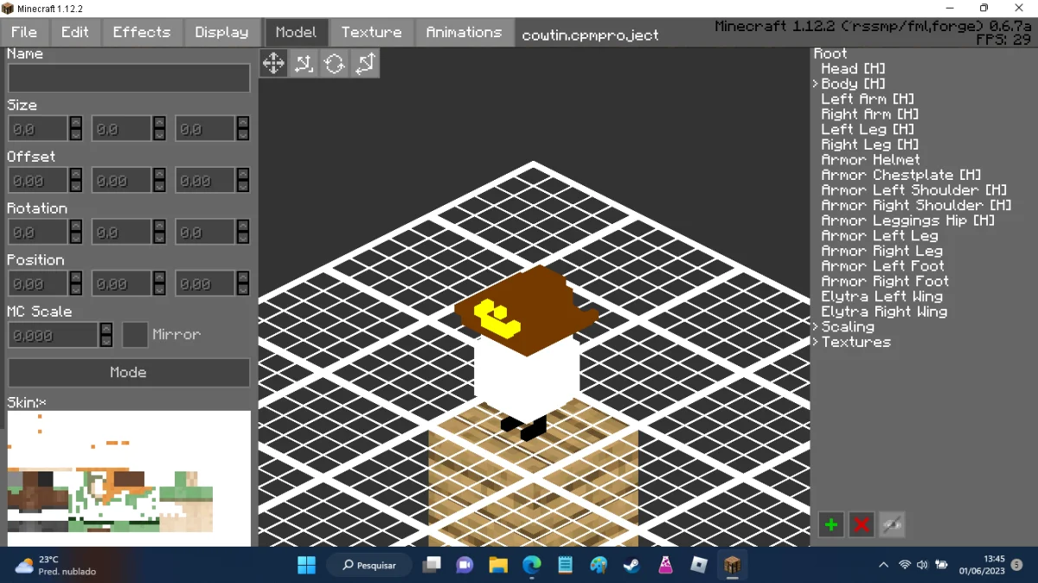Open Task View in the taskbar
Screen dimensions: 1038x583
(432, 565)
